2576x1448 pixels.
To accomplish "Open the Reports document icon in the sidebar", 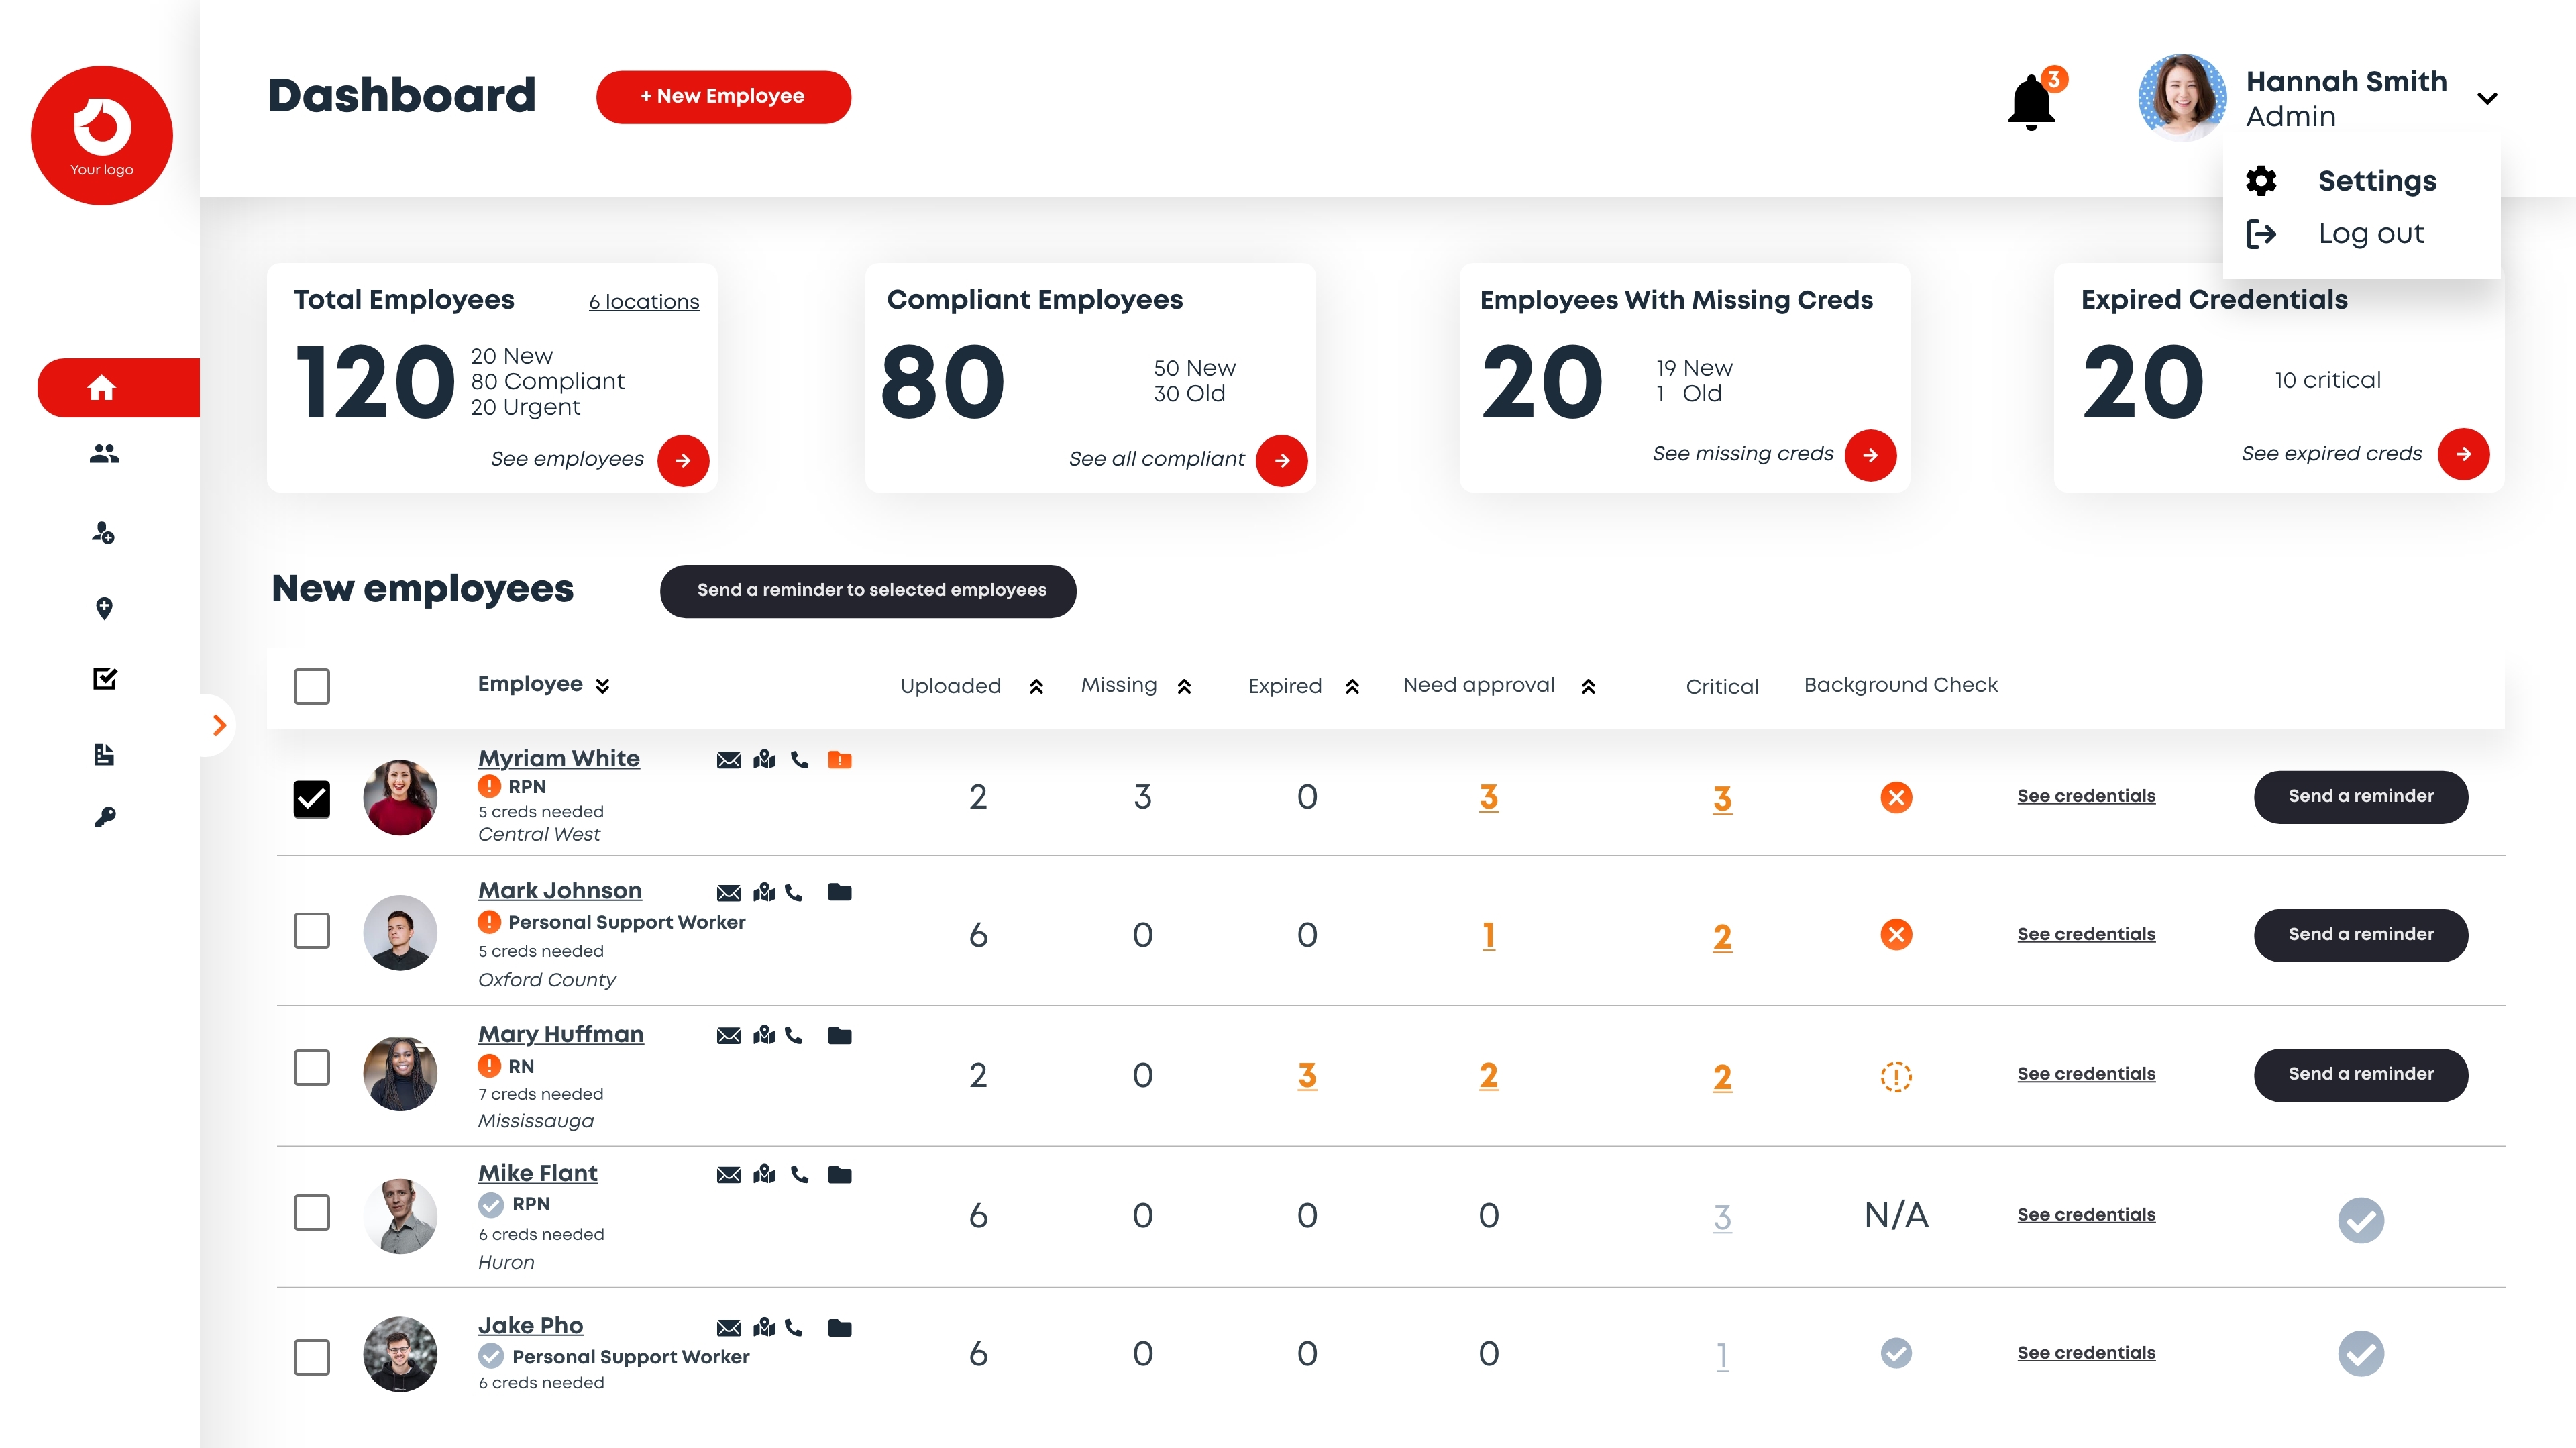I will pyautogui.click(x=104, y=755).
